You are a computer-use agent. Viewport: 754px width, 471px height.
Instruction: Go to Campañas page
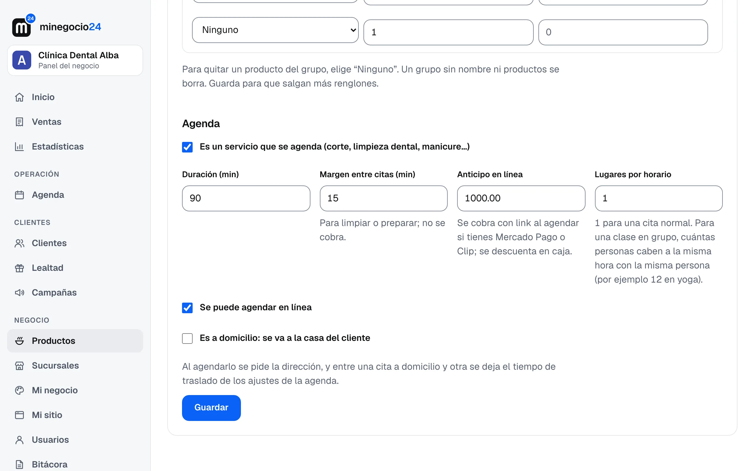point(75,293)
